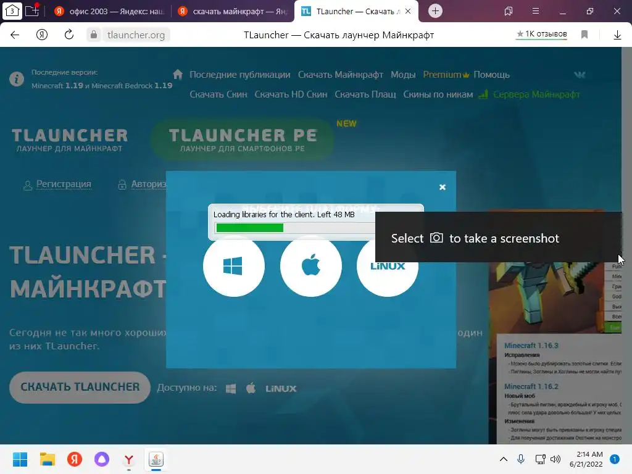Open the Yandex home tab counter icon

12,11
